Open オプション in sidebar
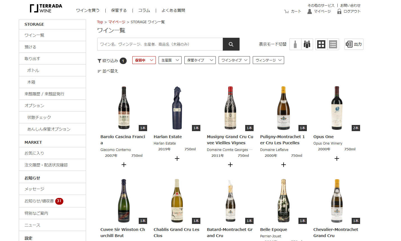Screen dimensions: 401x241 (x=52, y=106)
